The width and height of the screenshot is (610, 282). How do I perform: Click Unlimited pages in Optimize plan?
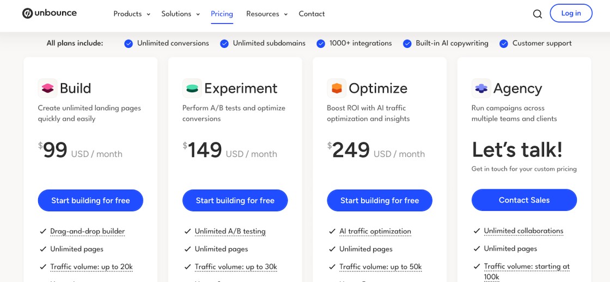pyautogui.click(x=365, y=249)
